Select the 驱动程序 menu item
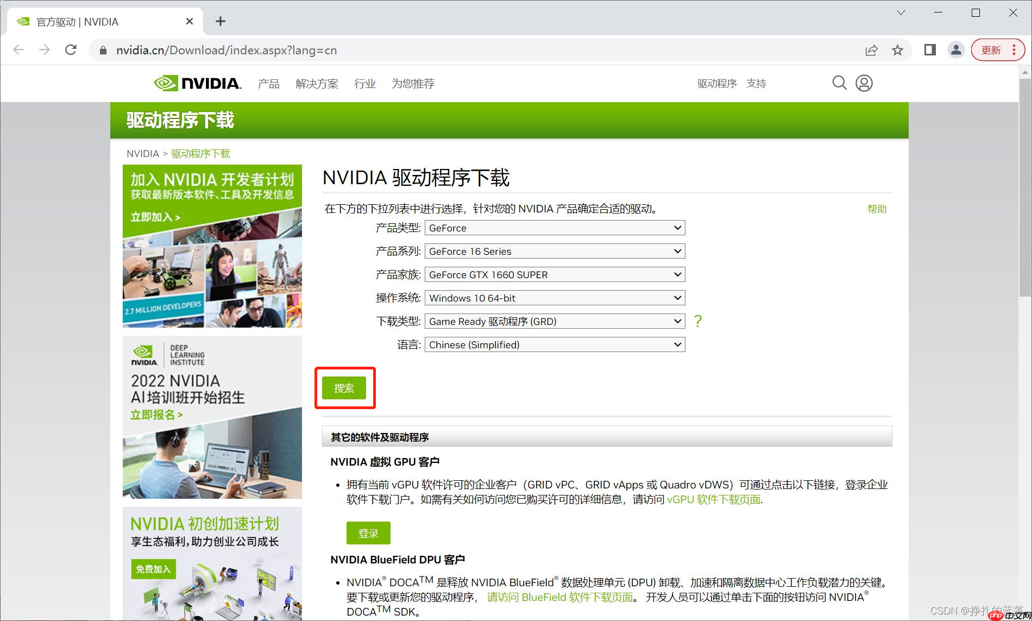The width and height of the screenshot is (1032, 621). coord(716,83)
